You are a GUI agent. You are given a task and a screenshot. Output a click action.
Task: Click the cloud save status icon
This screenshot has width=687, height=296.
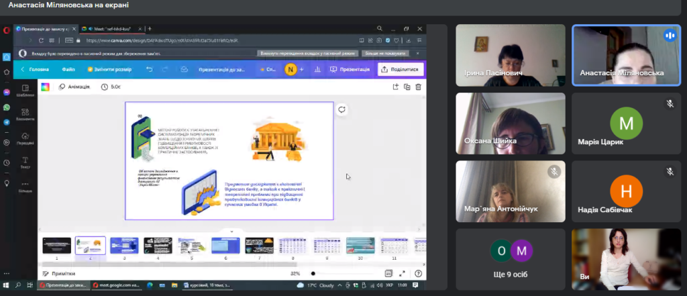(x=184, y=69)
